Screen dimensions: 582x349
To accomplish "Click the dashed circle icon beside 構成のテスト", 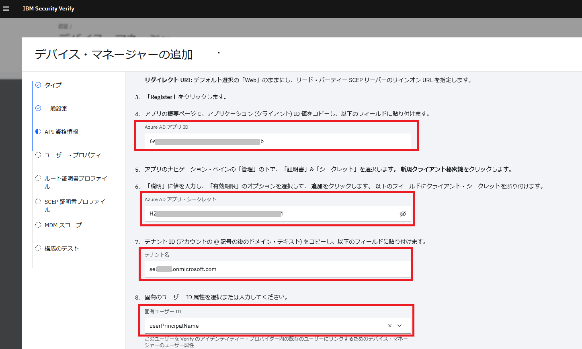I will pos(38,248).
